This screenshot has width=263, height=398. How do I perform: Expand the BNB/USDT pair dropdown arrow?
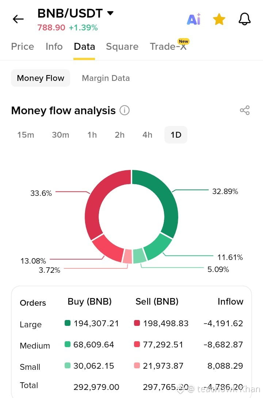110,13
